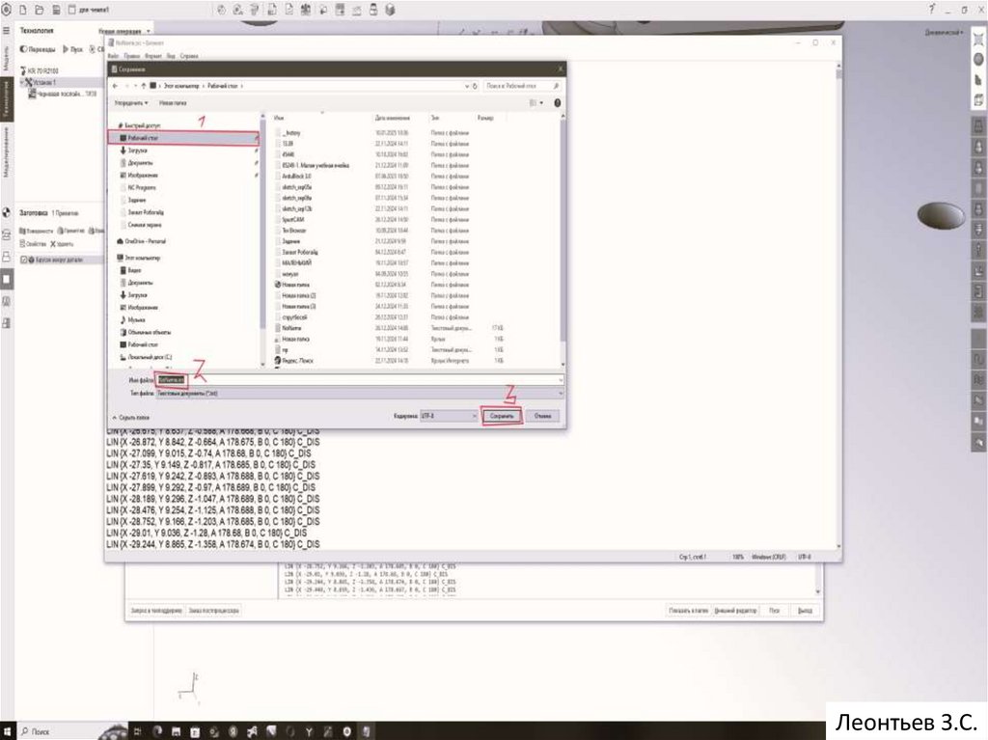This screenshot has width=988, height=740.
Task: Open the Формат menu in Notepad
Action: point(153,56)
